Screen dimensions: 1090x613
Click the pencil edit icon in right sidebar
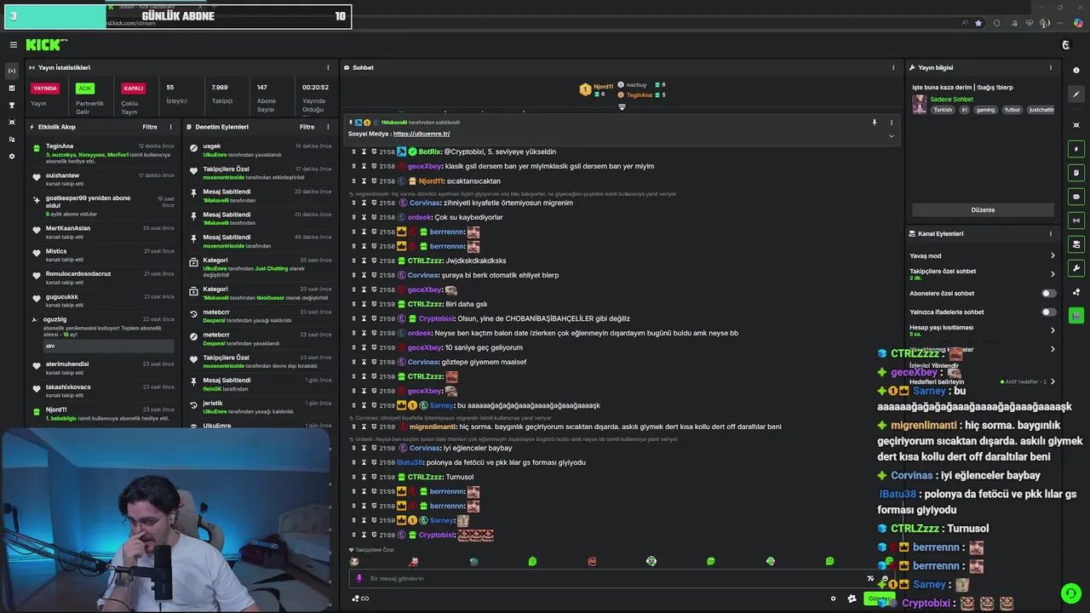[1076, 95]
